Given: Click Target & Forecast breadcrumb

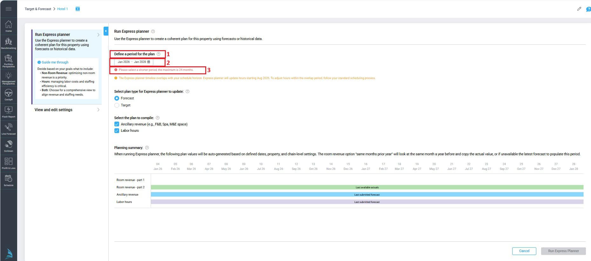Looking at the screenshot, I should click(38, 9).
